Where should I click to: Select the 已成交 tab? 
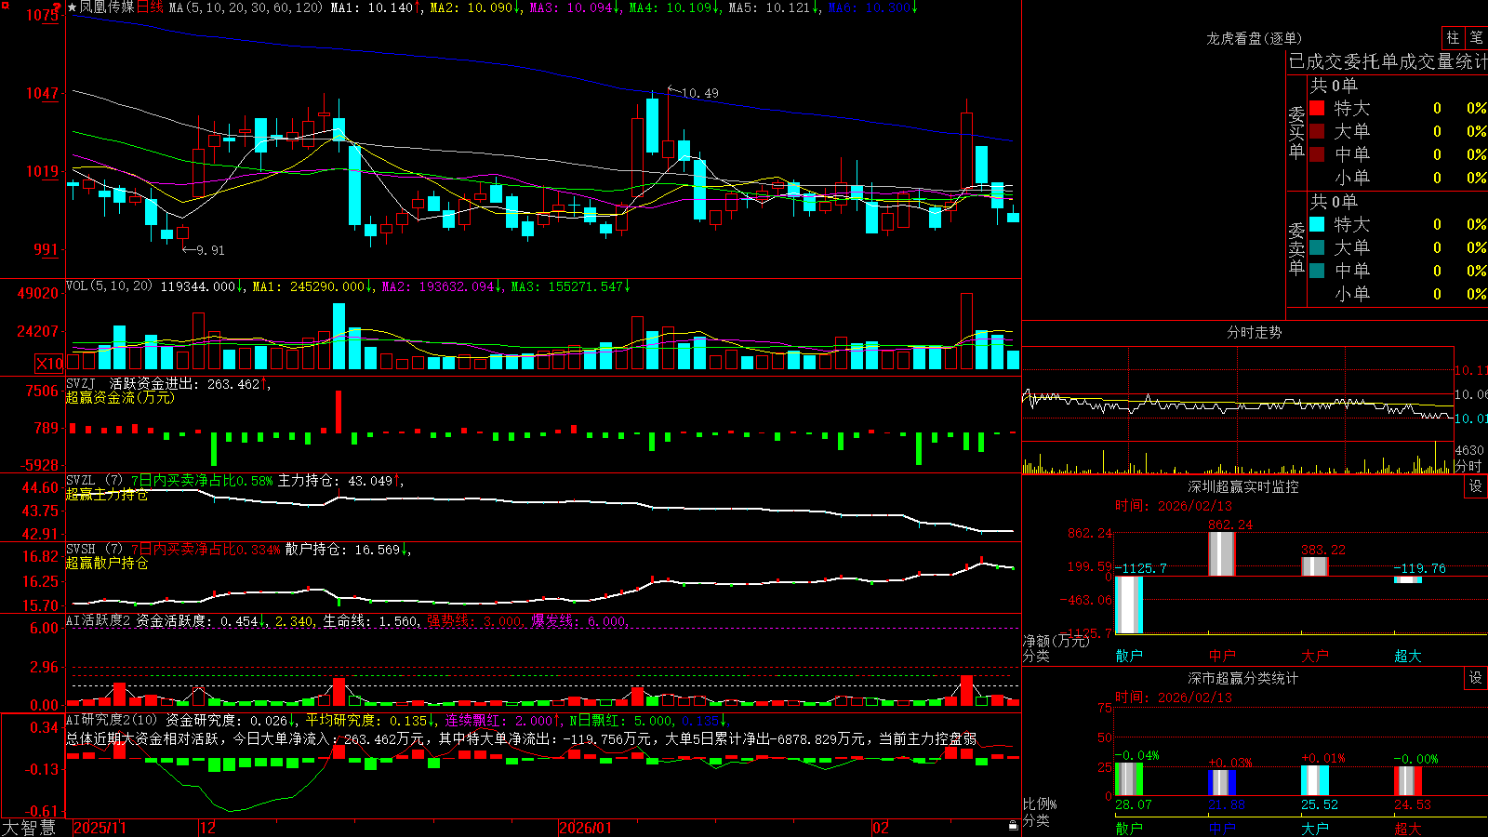1318,61
